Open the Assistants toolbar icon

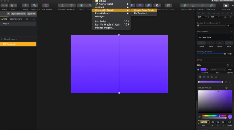coord(226,6)
